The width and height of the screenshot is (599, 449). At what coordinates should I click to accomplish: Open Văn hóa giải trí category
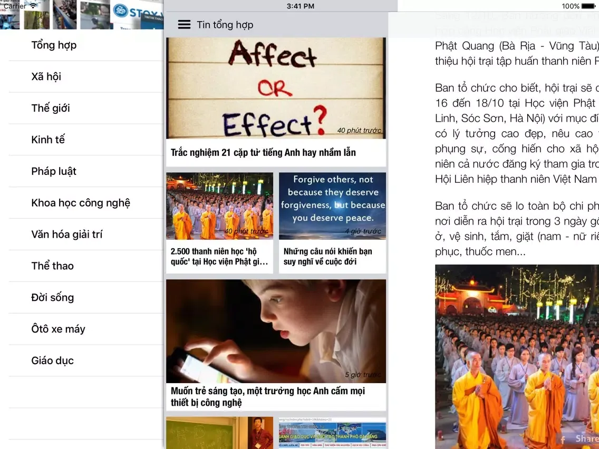click(x=85, y=235)
